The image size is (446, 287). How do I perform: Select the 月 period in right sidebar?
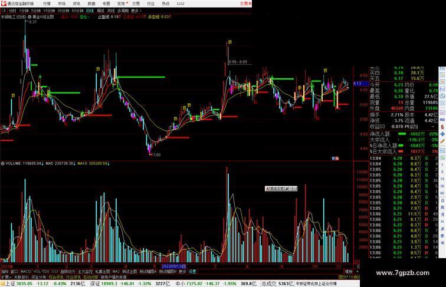point(442,215)
